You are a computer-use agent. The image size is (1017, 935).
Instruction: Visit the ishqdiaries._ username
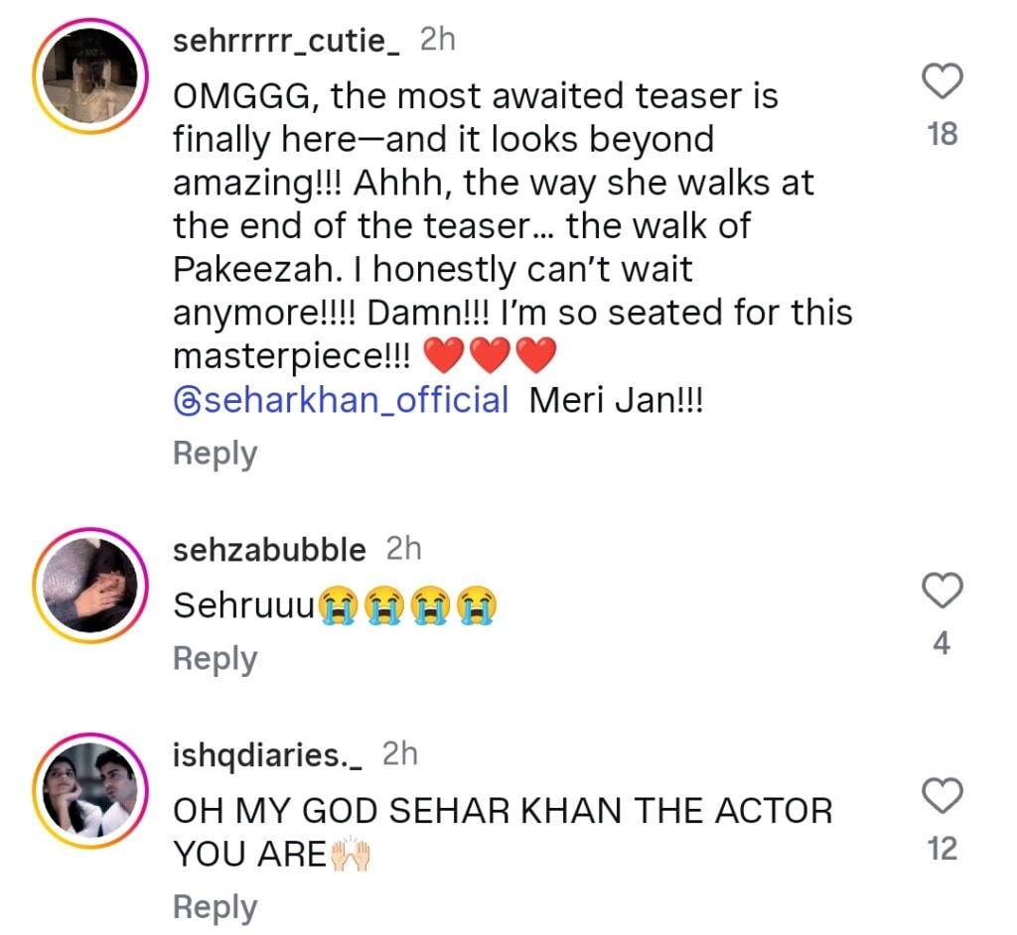267,756
